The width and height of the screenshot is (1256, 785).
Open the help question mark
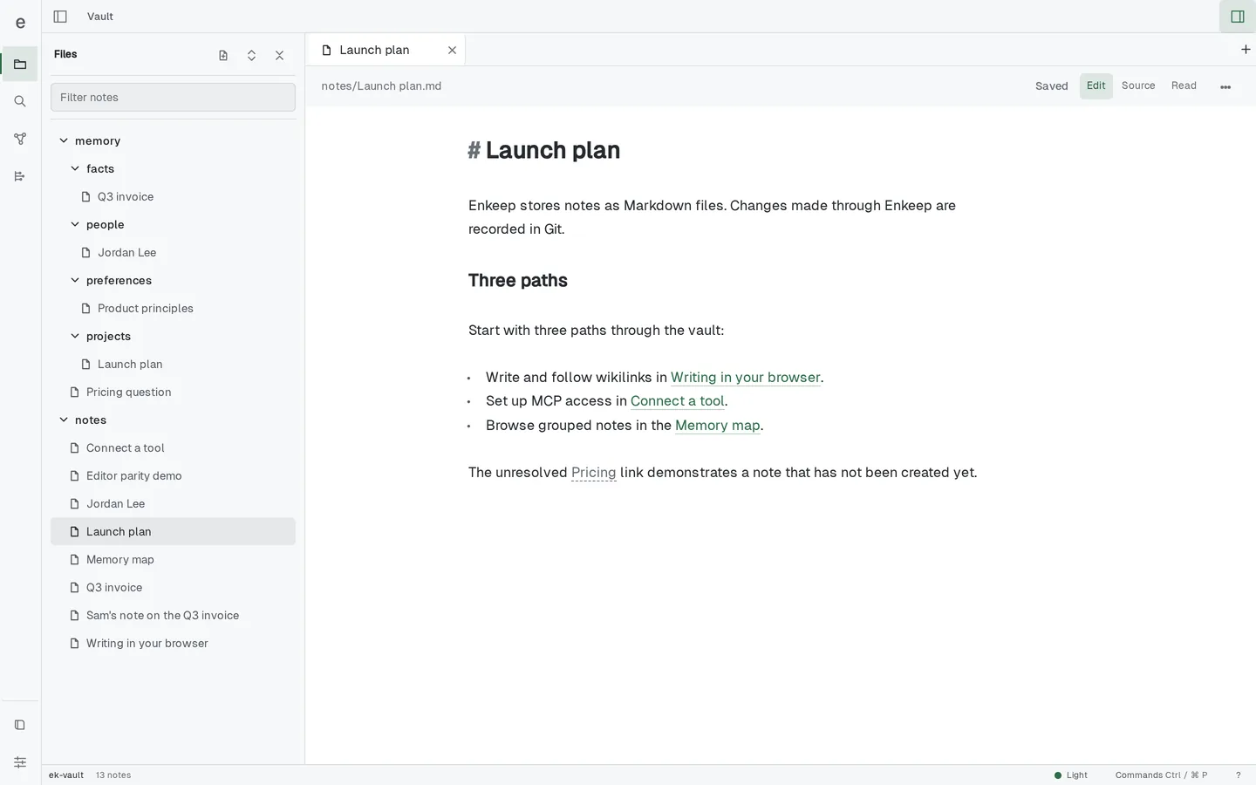[1238, 775]
